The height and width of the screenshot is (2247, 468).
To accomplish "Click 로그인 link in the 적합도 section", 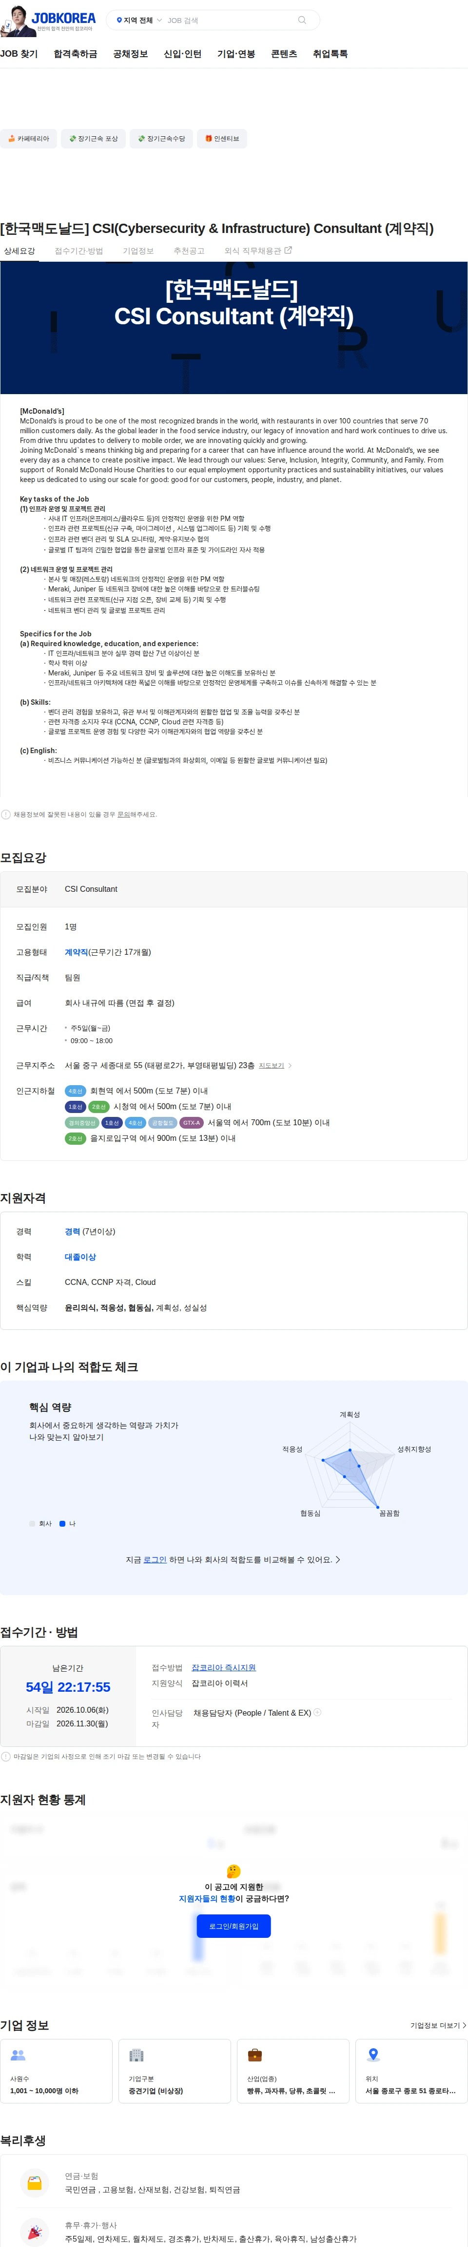I will pyautogui.click(x=155, y=1560).
